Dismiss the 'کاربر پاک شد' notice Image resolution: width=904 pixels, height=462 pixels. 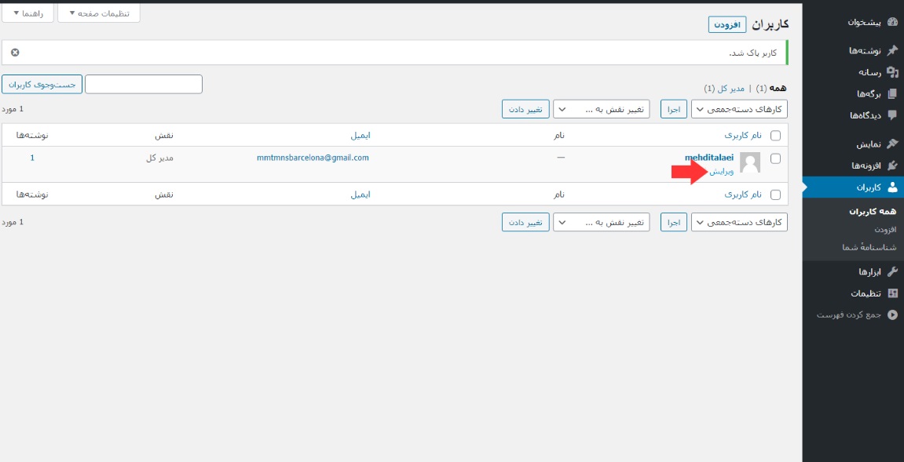click(15, 53)
